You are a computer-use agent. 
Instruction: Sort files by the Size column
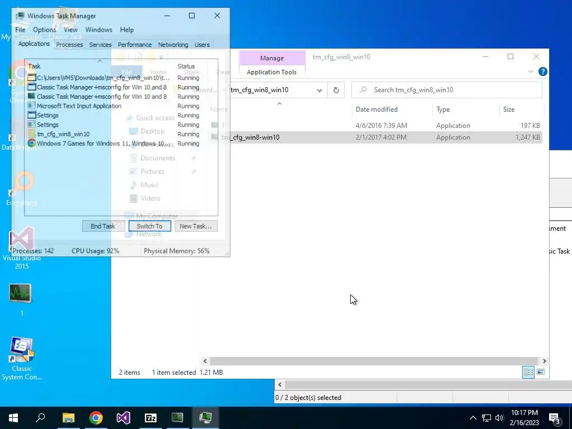[509, 109]
